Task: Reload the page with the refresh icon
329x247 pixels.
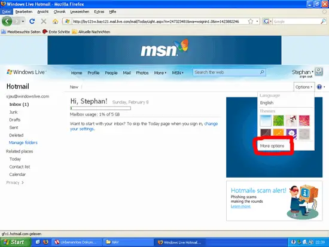Action: (32, 21)
